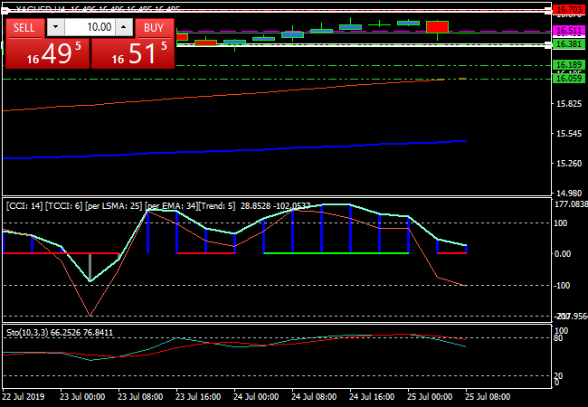
Task: Select the red 16.703 price label
Action: [x=567, y=10]
